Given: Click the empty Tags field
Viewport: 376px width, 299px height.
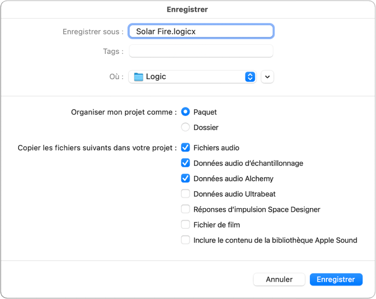Looking at the screenshot, I should [x=201, y=51].
